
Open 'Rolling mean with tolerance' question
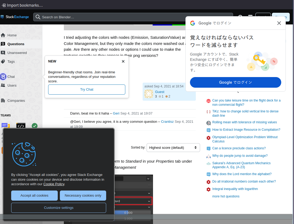[245, 122]
